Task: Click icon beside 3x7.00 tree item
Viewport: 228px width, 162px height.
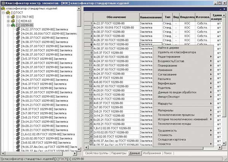Action: (x=18, y=113)
